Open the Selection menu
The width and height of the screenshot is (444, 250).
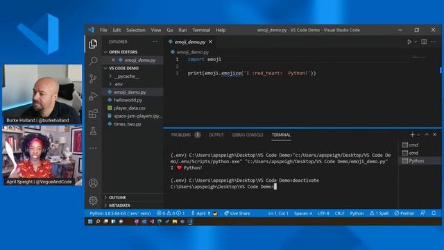[136, 30]
